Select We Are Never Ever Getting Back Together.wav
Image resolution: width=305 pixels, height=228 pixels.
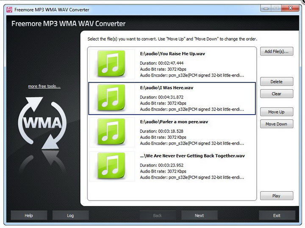click(x=172, y=166)
